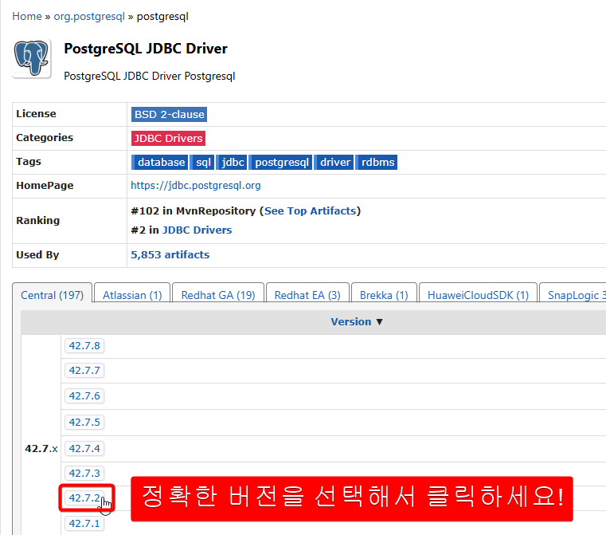Viewport: 606px width, 535px height.
Task: Open See Top Artifacts link
Action: (x=310, y=210)
